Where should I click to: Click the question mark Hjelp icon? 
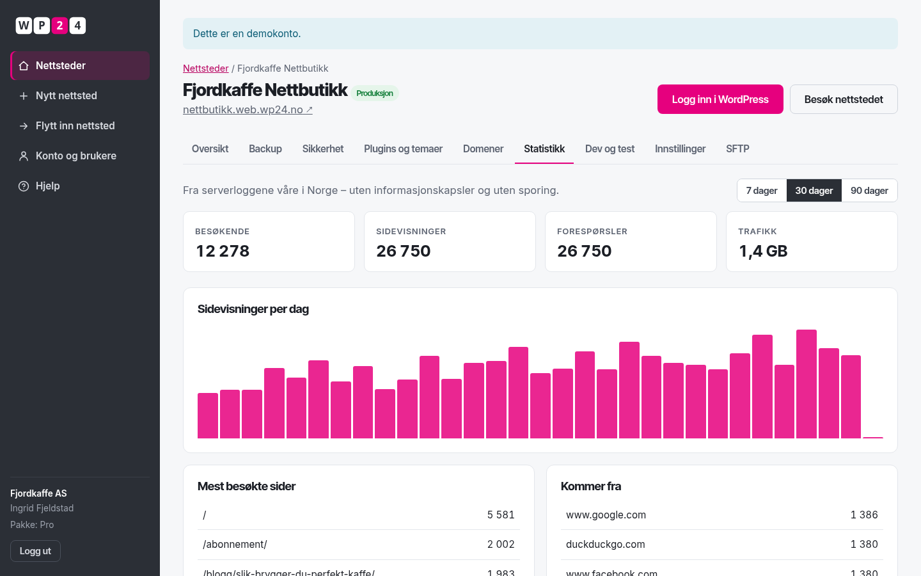click(24, 186)
